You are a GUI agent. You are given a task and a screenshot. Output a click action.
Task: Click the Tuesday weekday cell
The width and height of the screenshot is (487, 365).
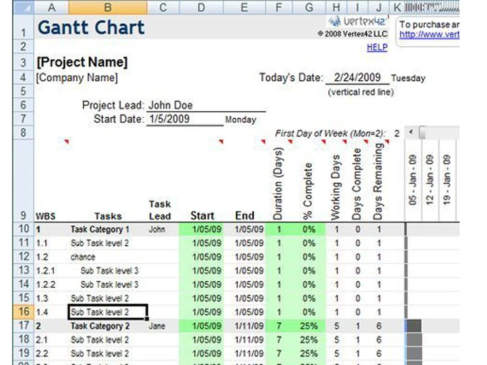click(x=408, y=78)
